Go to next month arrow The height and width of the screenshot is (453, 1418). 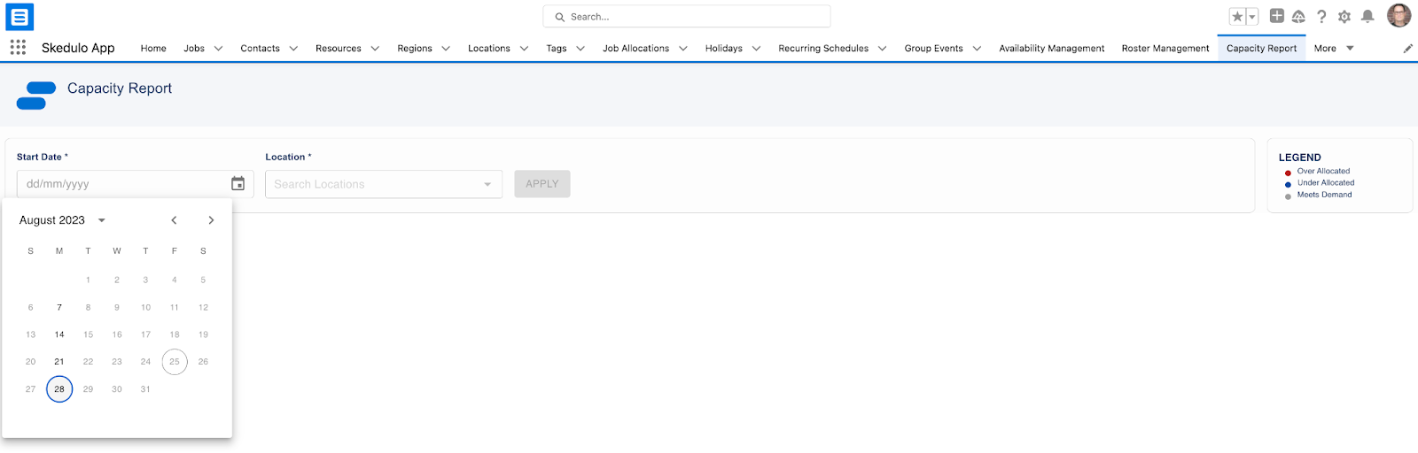pos(211,220)
